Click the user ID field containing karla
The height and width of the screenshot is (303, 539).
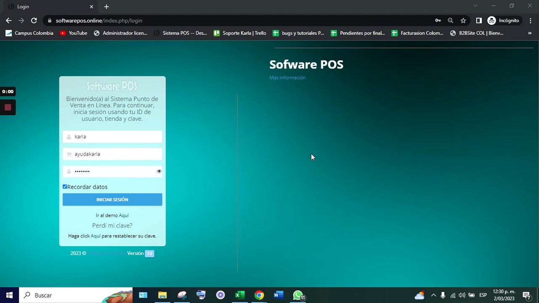click(x=112, y=136)
